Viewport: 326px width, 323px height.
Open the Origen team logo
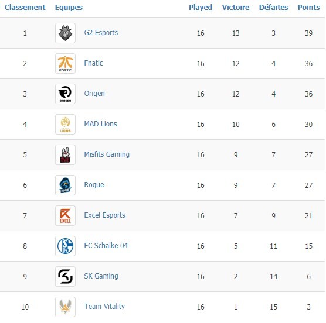coord(65,94)
